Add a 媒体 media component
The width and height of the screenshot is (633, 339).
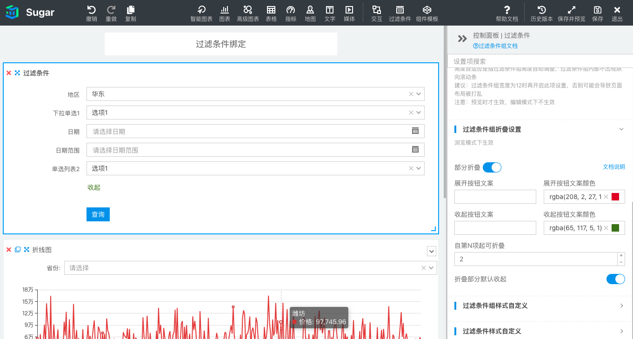click(x=349, y=13)
